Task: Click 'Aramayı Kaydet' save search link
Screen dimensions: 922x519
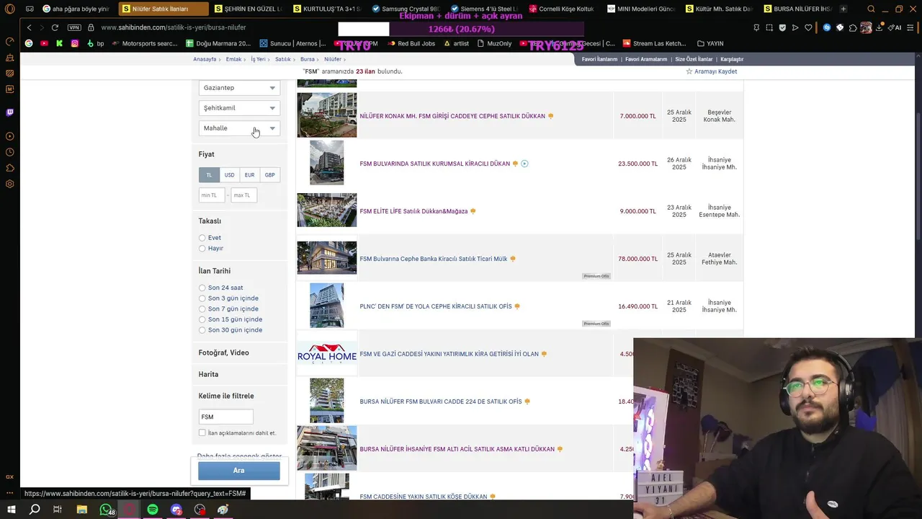Action: tap(711, 71)
